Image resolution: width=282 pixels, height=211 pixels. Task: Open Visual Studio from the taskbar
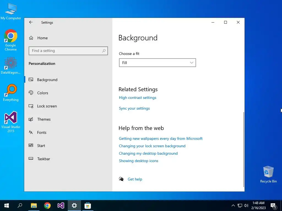click(x=61, y=206)
